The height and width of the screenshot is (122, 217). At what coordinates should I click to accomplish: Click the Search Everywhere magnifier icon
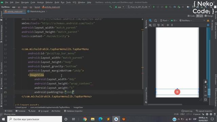pyautogui.click(x=211, y=7)
